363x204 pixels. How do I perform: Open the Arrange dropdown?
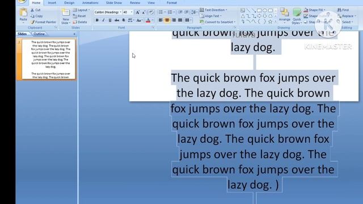coord(285,15)
